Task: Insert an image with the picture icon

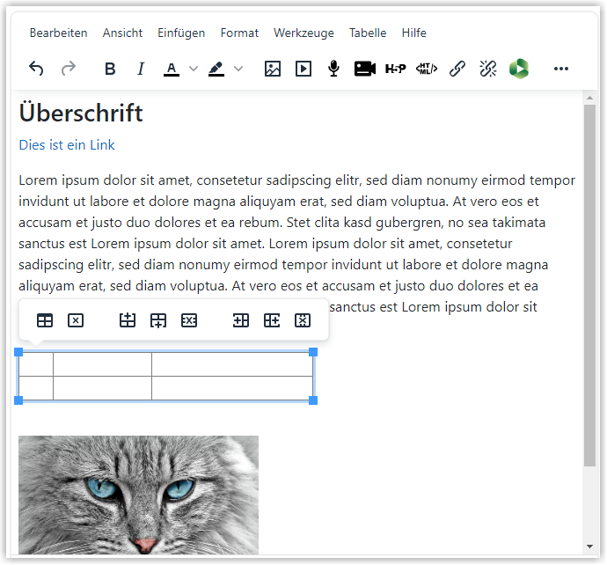Action: [x=273, y=69]
